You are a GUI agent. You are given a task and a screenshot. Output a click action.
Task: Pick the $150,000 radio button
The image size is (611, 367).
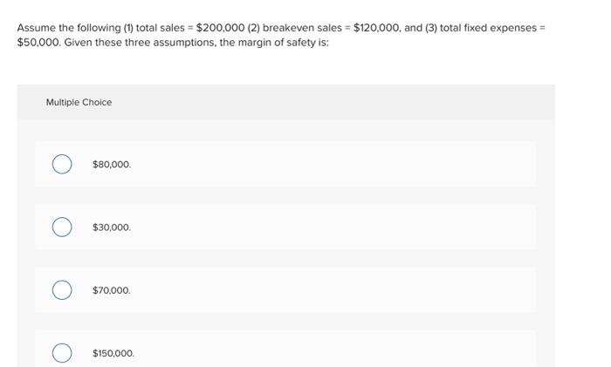(62, 353)
